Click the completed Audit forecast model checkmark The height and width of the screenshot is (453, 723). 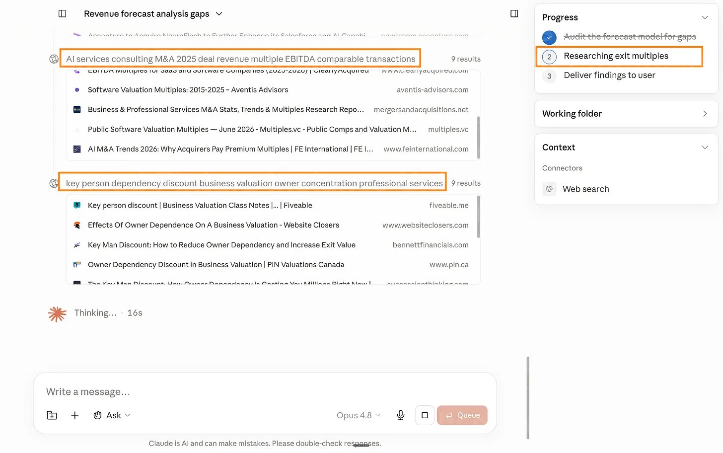[x=549, y=37]
